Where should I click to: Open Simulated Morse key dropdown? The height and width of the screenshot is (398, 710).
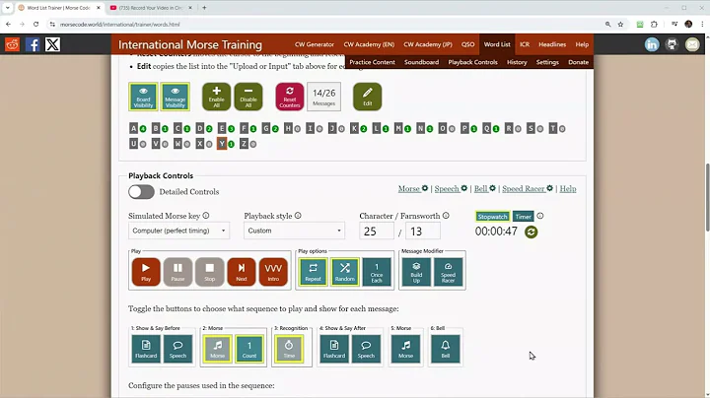tap(178, 231)
